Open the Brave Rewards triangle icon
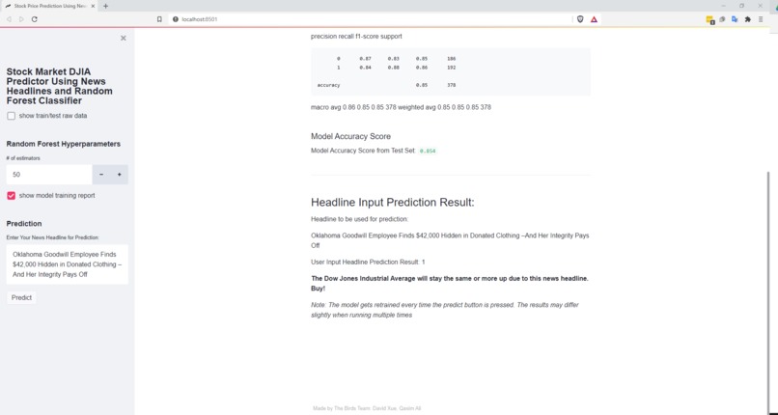This screenshot has width=778, height=415. coord(594,19)
